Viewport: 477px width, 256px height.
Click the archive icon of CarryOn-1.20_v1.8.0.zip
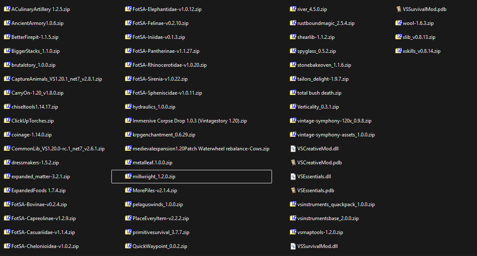pyautogui.click(x=7, y=93)
